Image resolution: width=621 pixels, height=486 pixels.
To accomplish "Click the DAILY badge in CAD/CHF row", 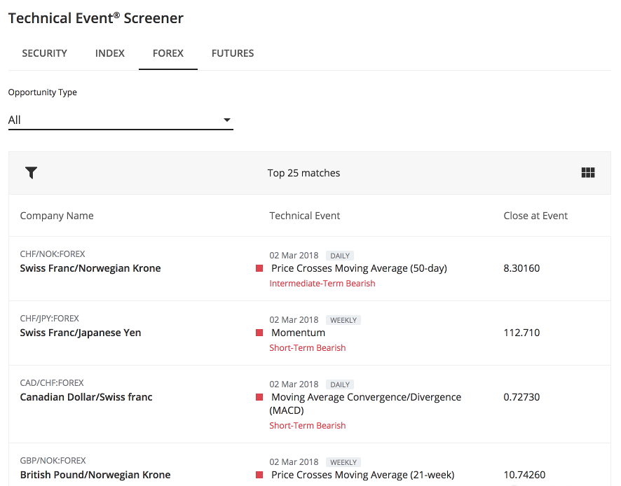I will (x=340, y=384).
